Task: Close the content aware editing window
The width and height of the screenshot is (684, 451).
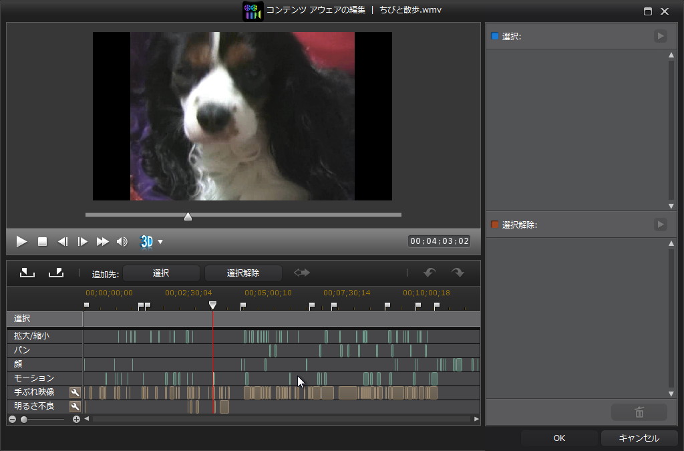Action: tap(665, 11)
